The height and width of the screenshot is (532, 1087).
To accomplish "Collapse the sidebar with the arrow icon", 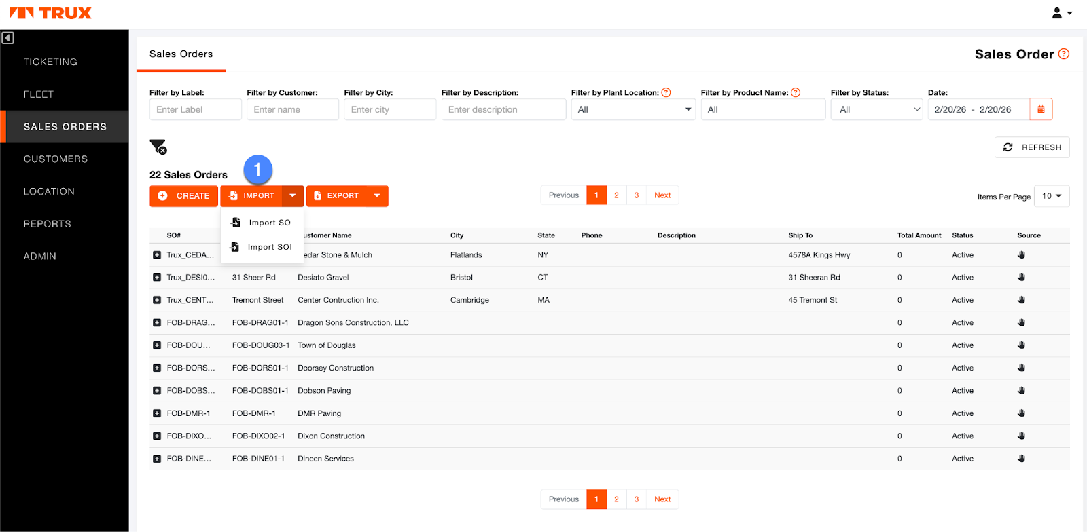I will [8, 38].
